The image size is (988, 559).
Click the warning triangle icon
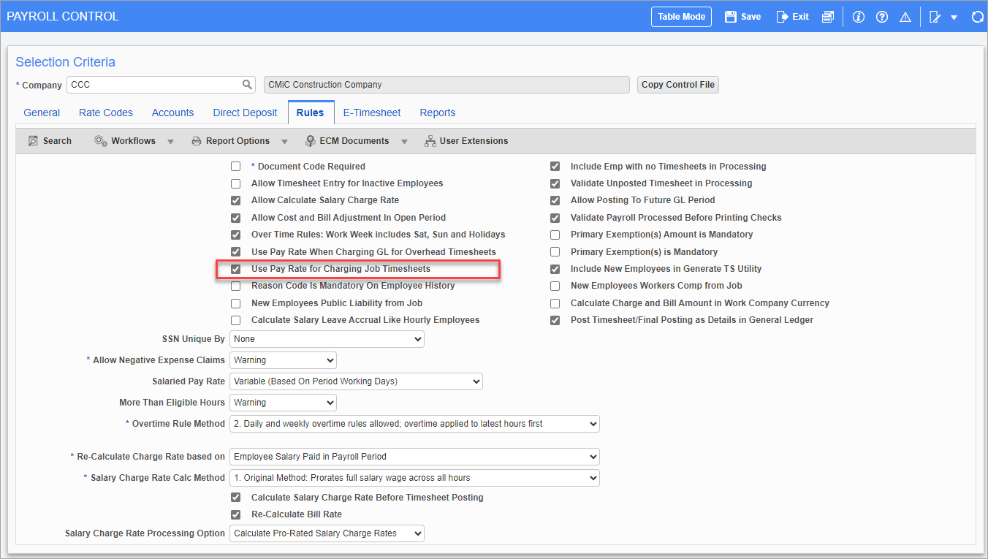tap(905, 17)
